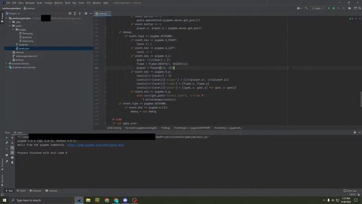Open the Project view dropdown
This screenshot has height=204, width=362.
pyautogui.click(x=12, y=14)
